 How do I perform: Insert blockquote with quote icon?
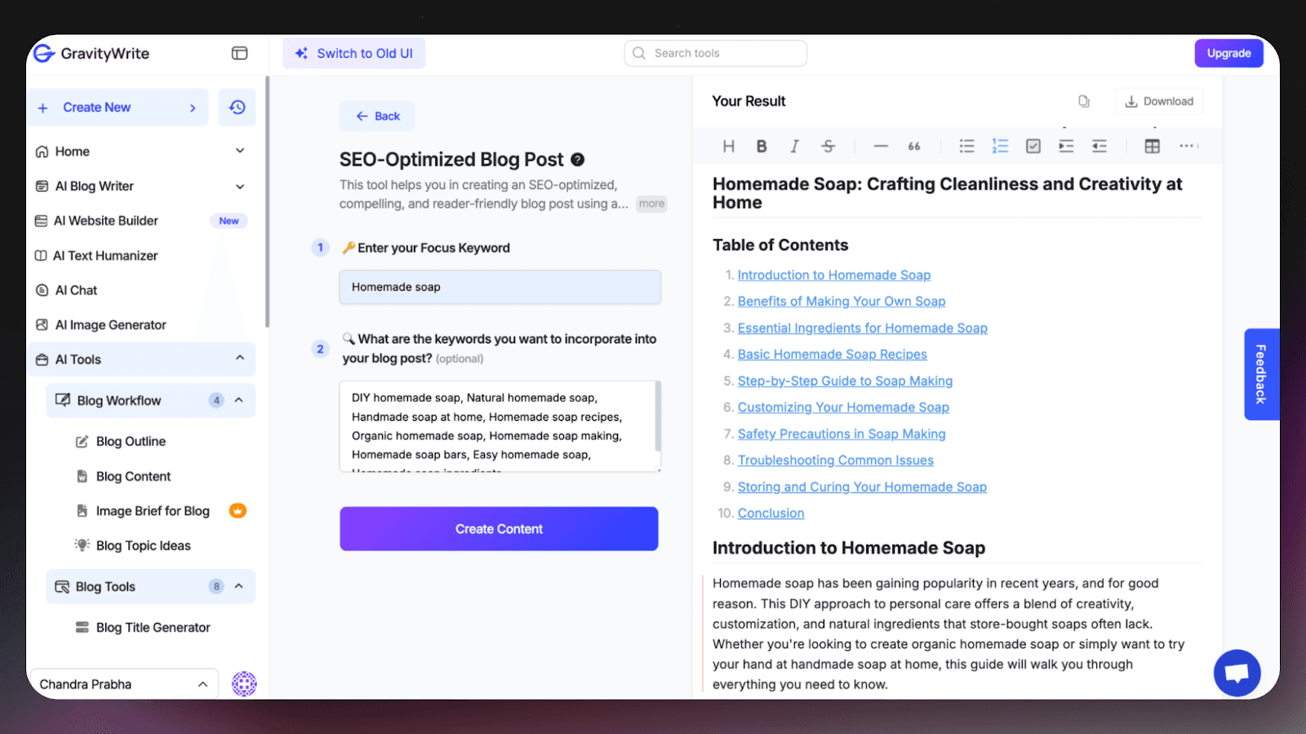click(914, 146)
